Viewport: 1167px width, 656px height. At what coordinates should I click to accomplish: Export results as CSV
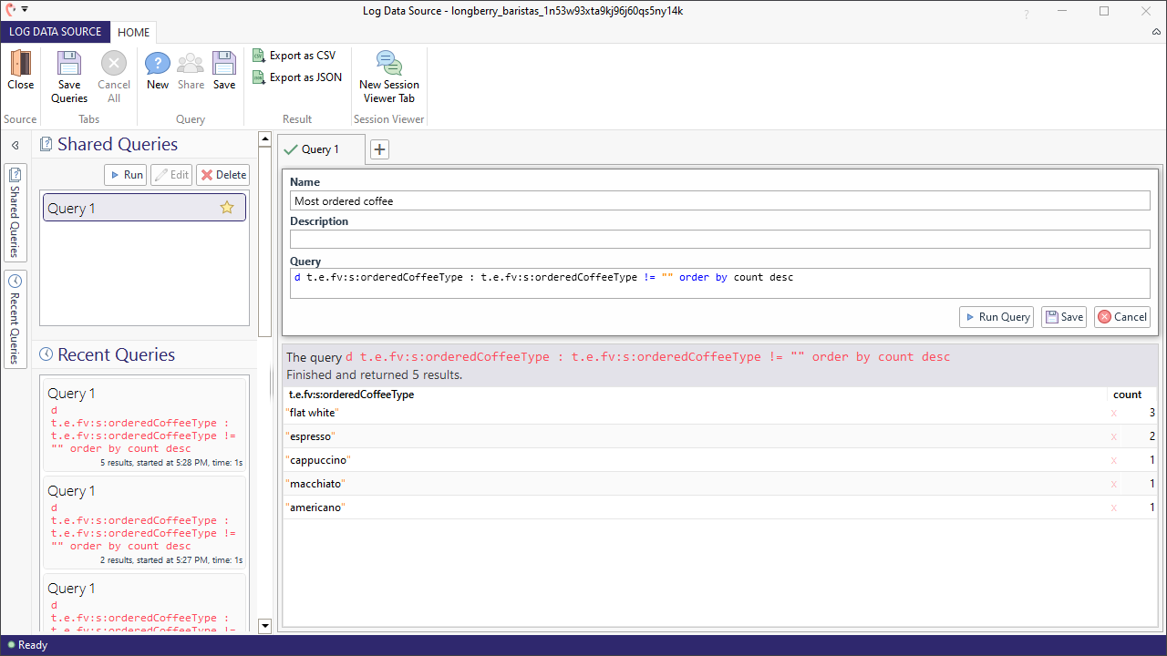[294, 56]
